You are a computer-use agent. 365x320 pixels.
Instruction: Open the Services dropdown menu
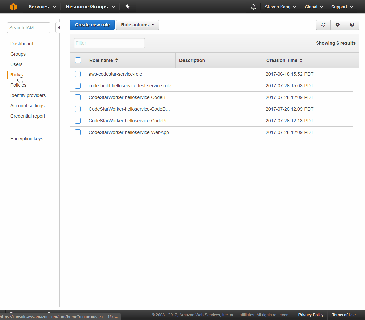(x=42, y=7)
